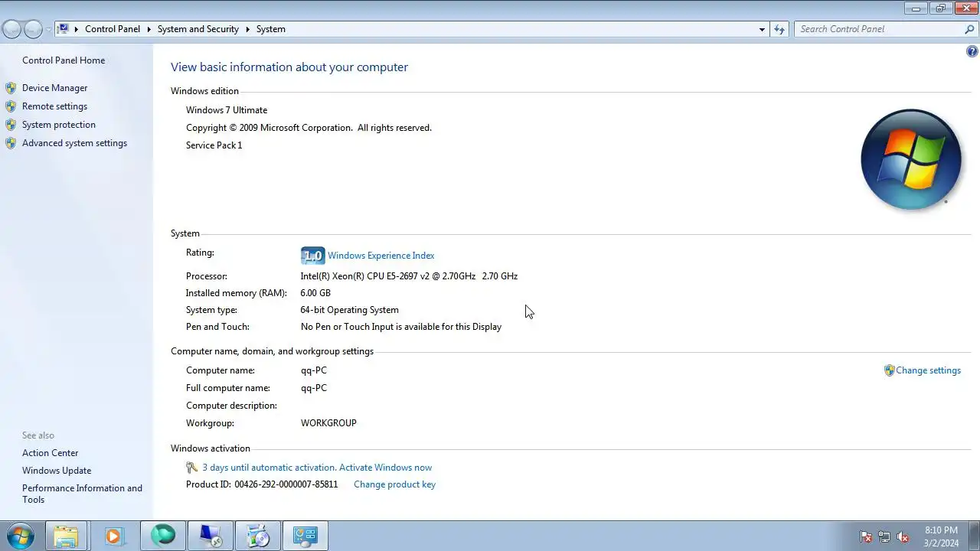Click in the Search Control Panel field
Image resolution: width=980 pixels, height=551 pixels.
[x=879, y=29]
